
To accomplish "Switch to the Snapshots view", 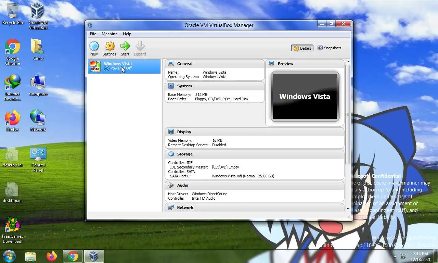I will (330, 48).
